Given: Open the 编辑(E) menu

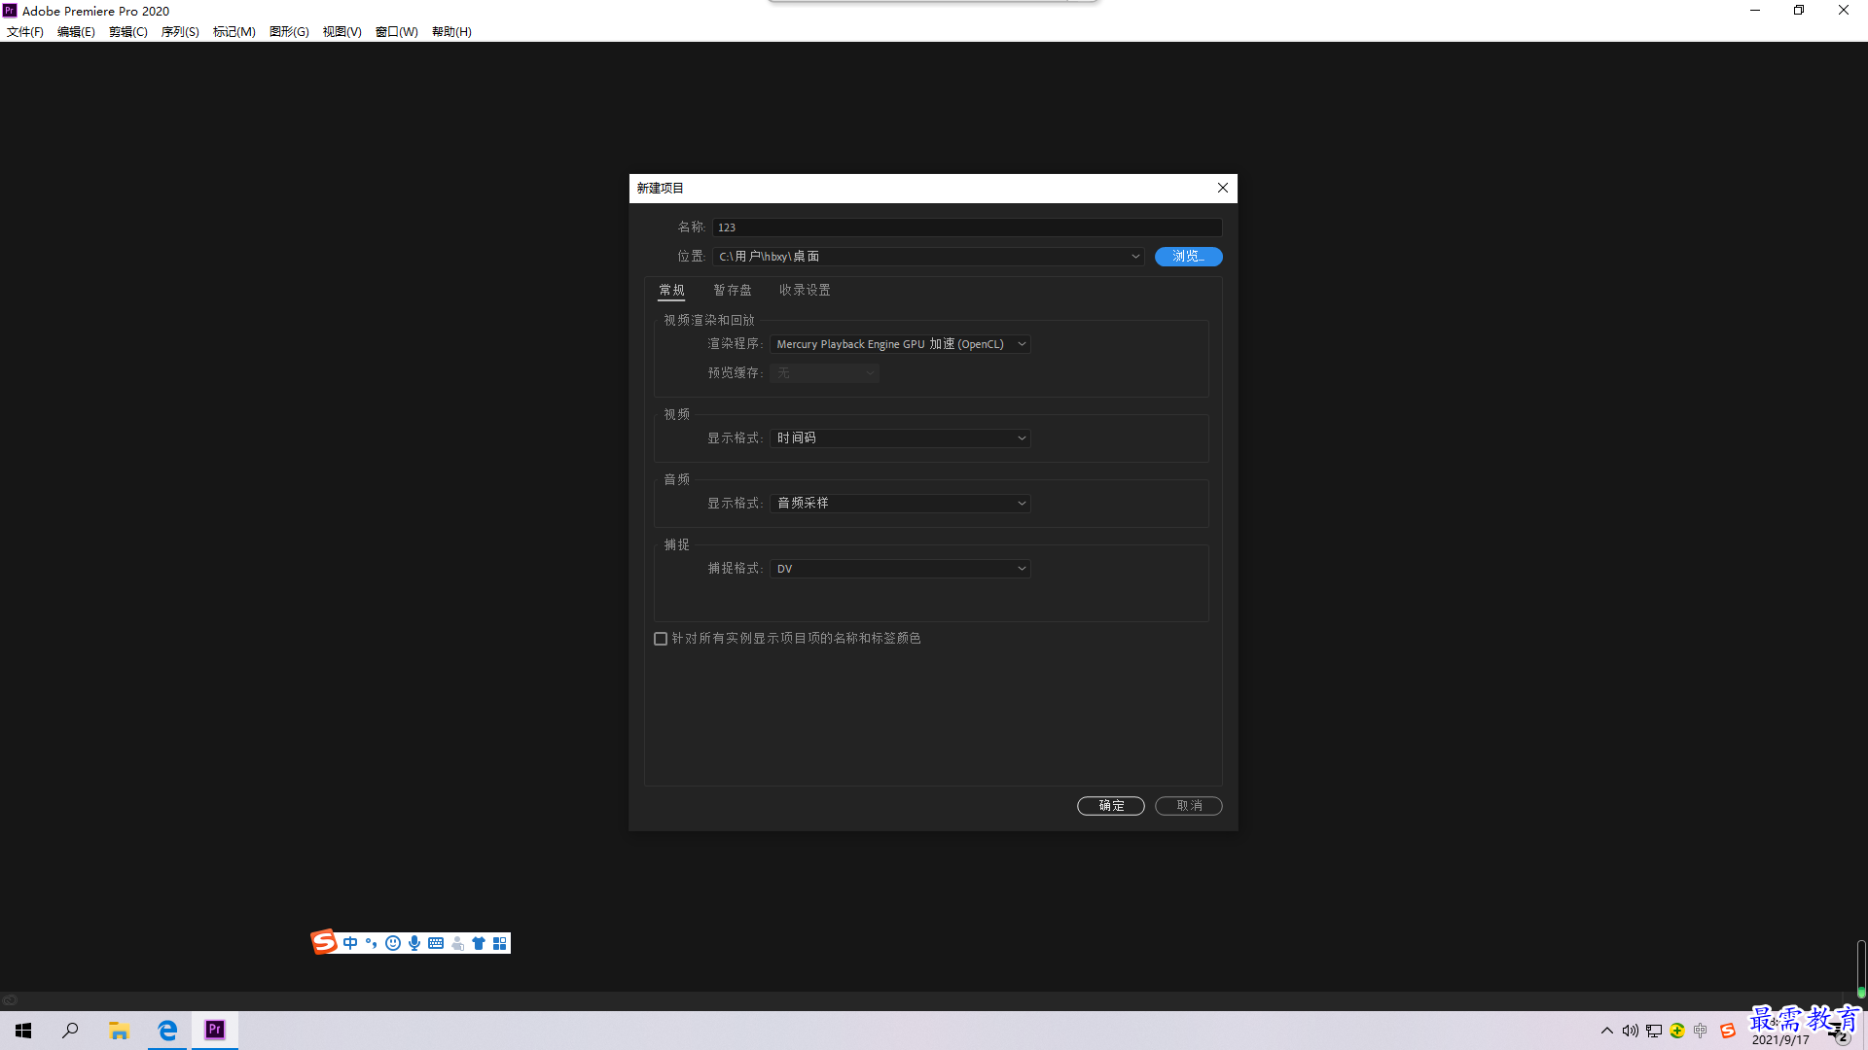Looking at the screenshot, I should [x=76, y=32].
